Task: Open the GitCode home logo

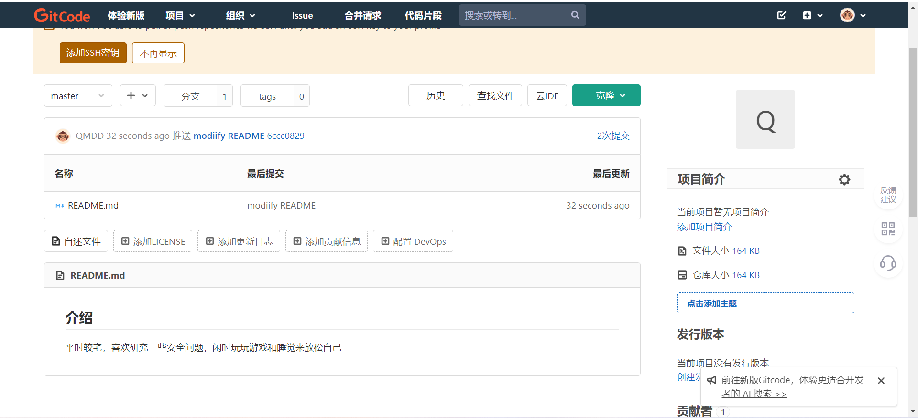Action: tap(62, 15)
